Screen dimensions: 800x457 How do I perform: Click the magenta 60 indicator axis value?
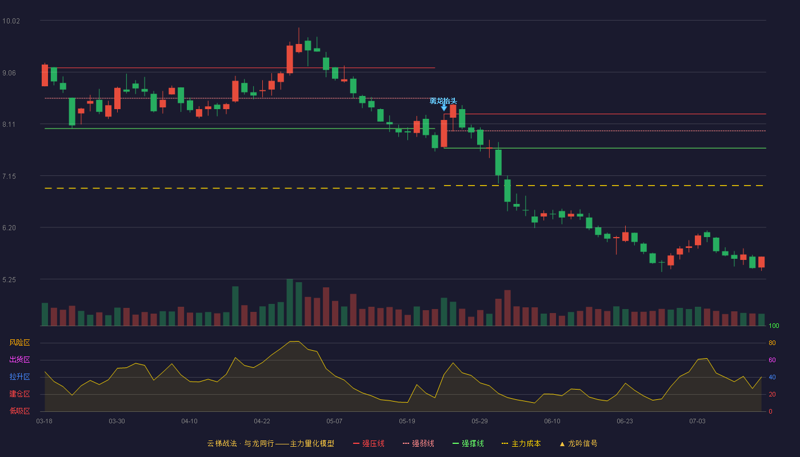(772, 360)
